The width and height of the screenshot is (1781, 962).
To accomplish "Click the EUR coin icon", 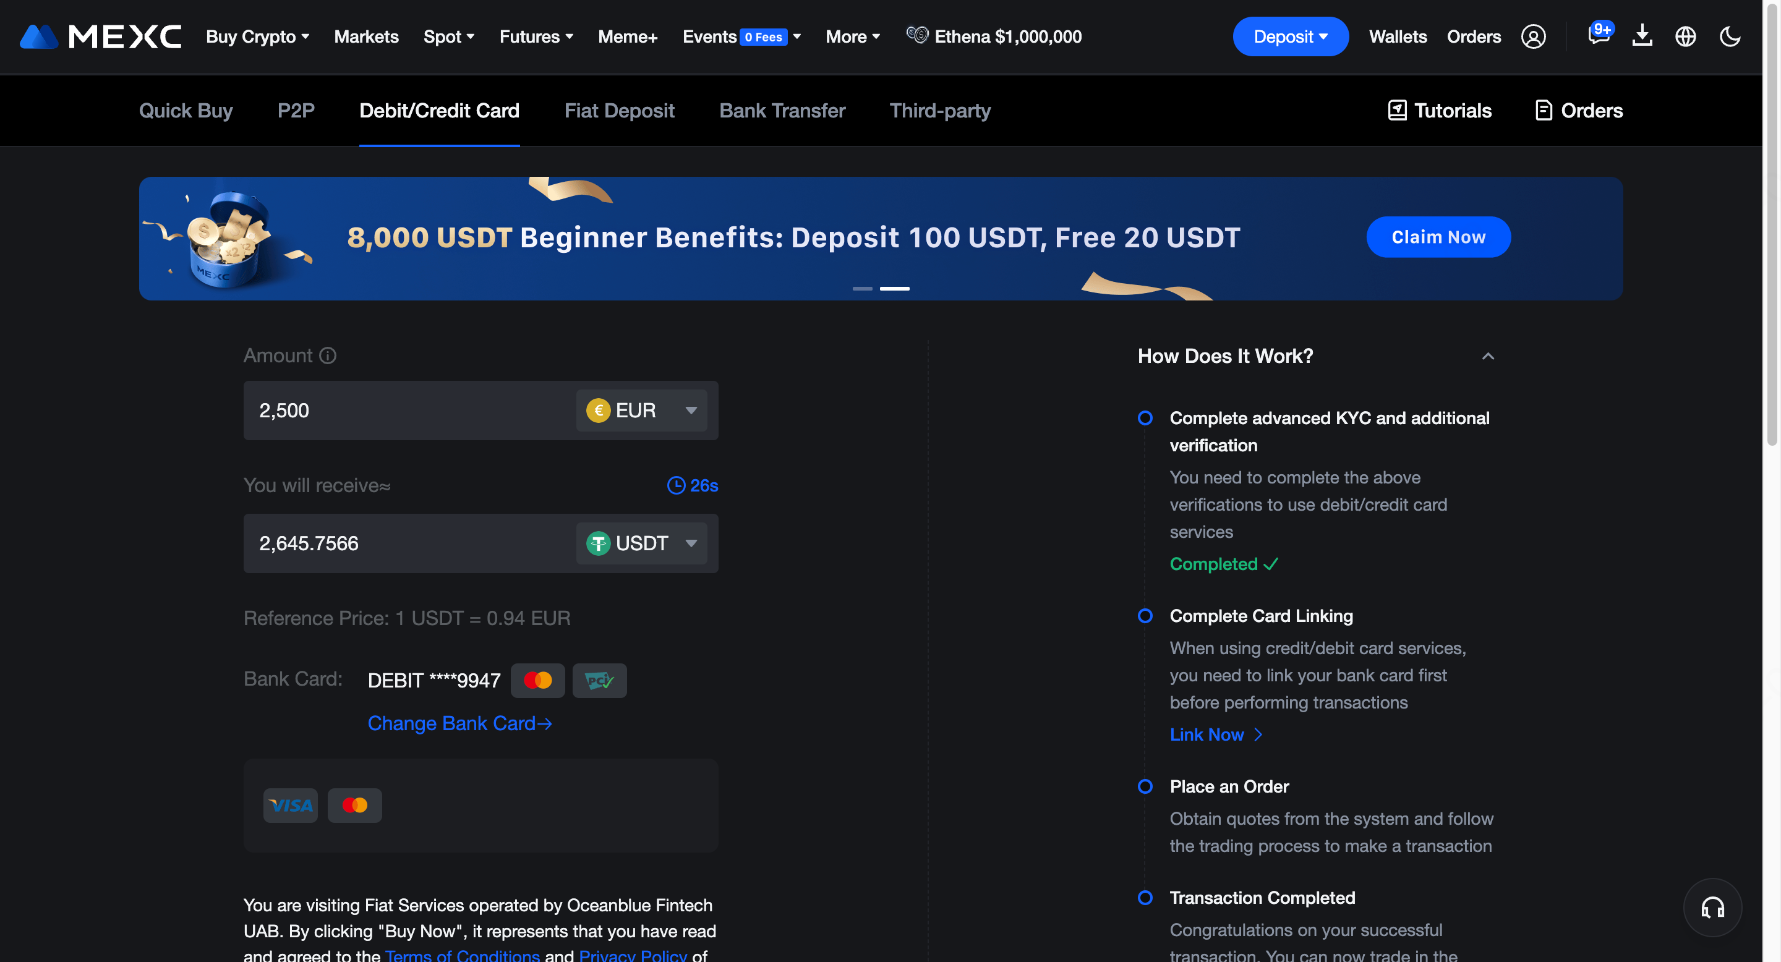I will (x=598, y=411).
